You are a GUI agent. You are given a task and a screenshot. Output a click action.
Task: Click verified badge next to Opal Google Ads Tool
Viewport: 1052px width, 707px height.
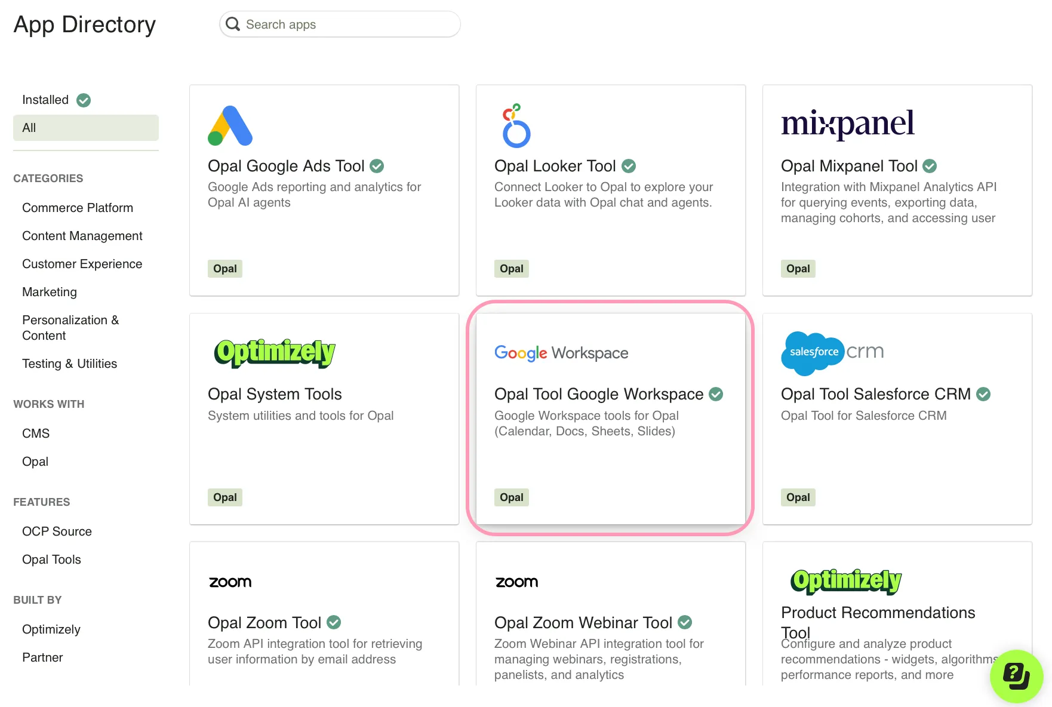377,166
